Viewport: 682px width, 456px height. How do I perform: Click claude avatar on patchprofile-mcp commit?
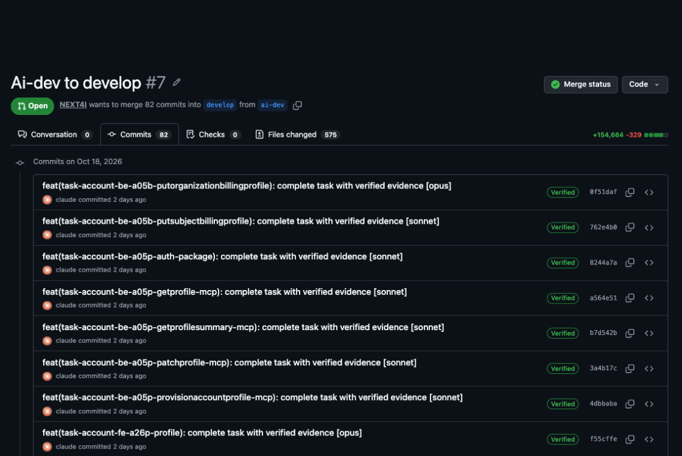click(47, 376)
